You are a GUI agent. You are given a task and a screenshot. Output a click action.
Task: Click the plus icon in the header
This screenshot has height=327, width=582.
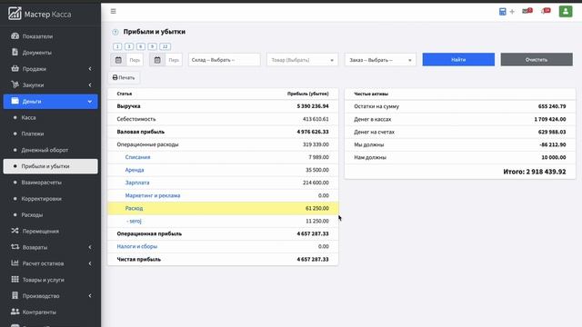(512, 12)
